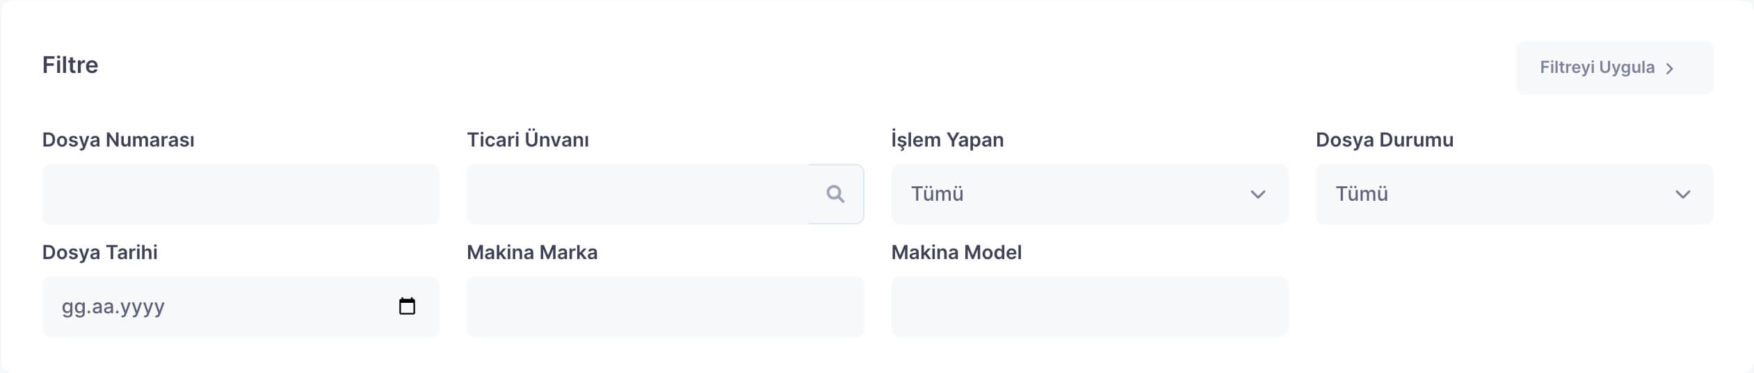Click the magnifier search icon in Ticari Ünvanı
The height and width of the screenshot is (373, 1754).
[835, 194]
